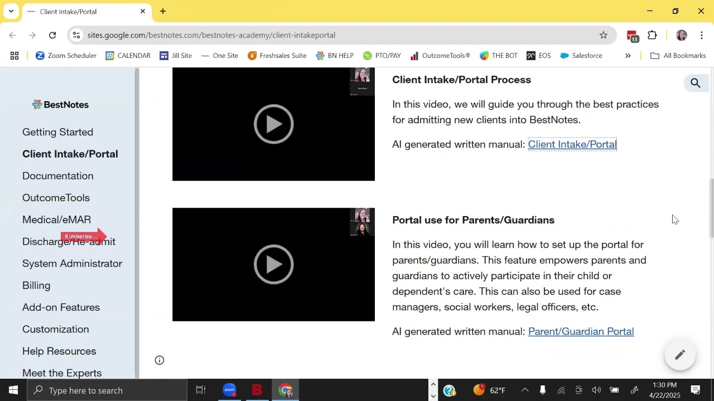Play the Client Intake/Portal Process video
The height and width of the screenshot is (401, 714).
click(273, 124)
